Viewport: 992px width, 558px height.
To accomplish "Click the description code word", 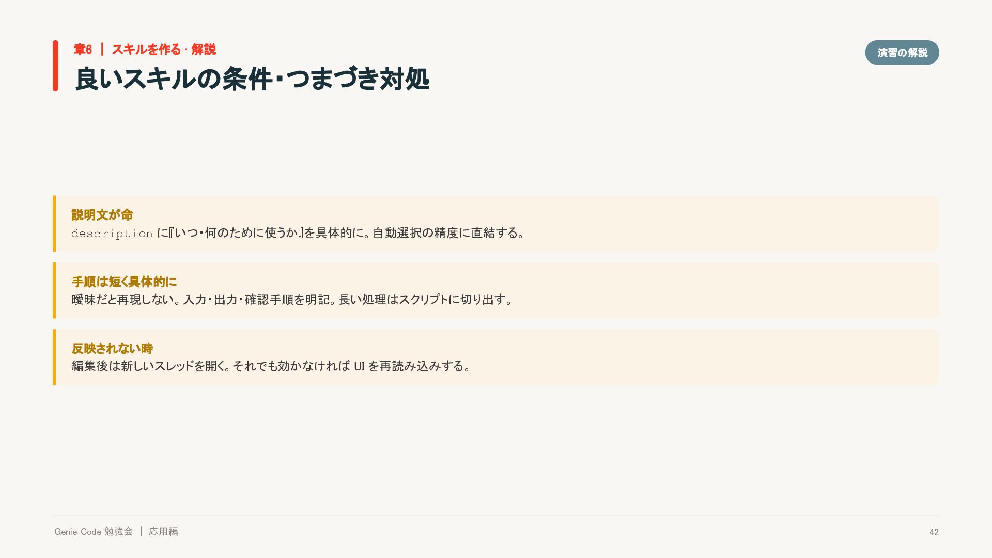I will pos(112,234).
